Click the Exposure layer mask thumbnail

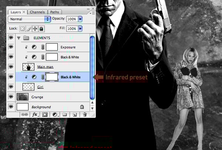click(x=52, y=47)
